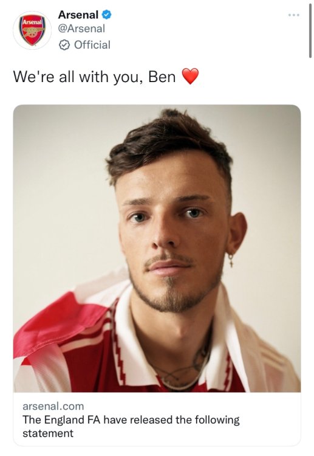314x456 pixels.
Task: Open the three-dot more options menu
Action: click(294, 15)
